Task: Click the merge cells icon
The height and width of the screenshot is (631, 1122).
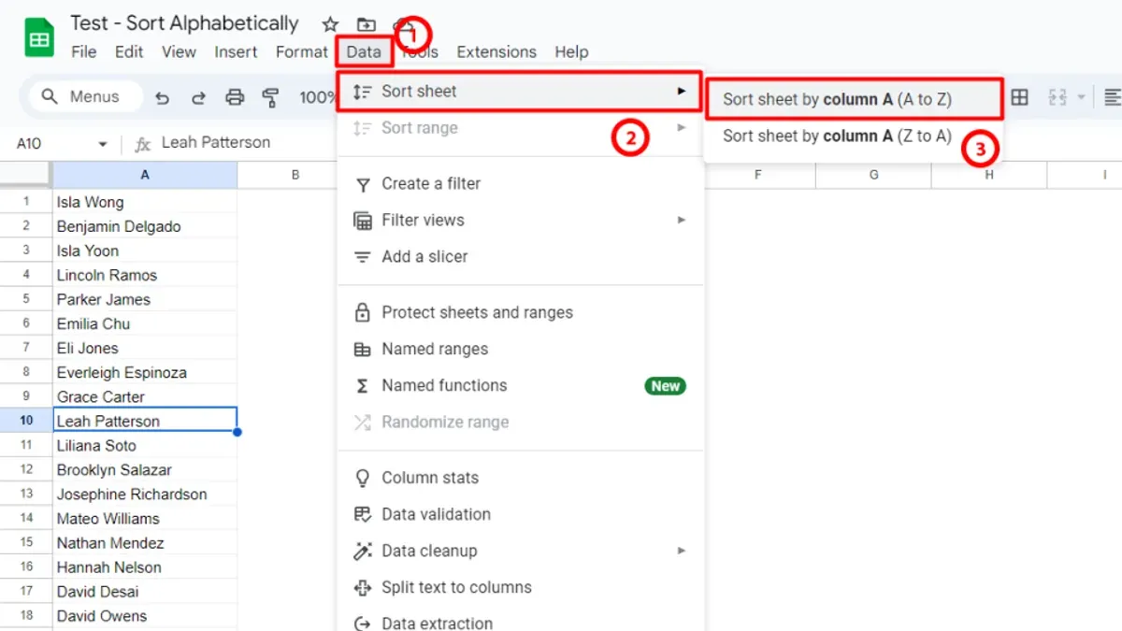Action: pos(1057,97)
